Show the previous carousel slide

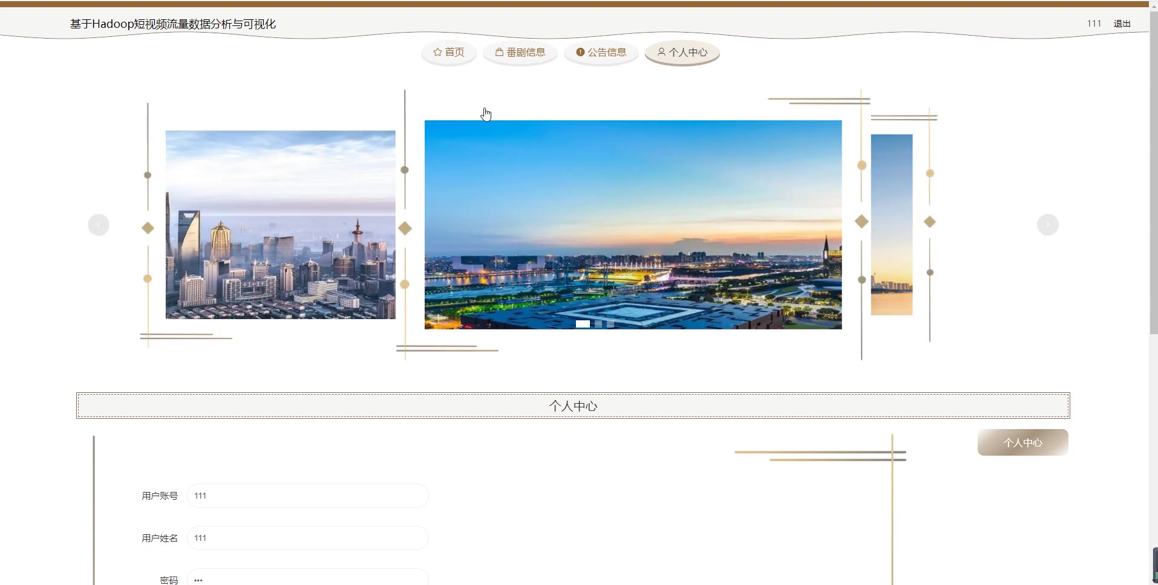99,225
